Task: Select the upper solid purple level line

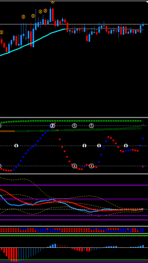Action: [x=74, y=185]
